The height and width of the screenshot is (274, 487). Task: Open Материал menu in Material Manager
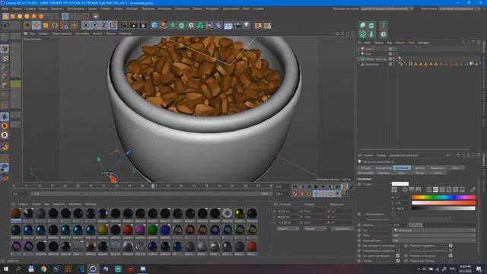[x=75, y=204]
